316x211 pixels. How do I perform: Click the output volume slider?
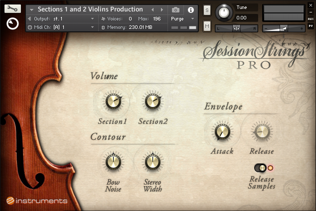pos(284,28)
